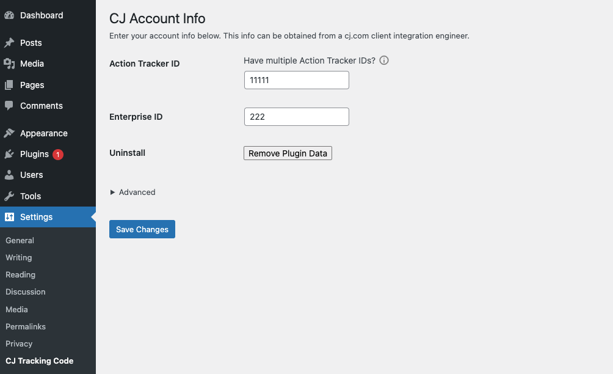Click the Comments speech bubble icon
This screenshot has height=374, width=613.
pyautogui.click(x=9, y=106)
